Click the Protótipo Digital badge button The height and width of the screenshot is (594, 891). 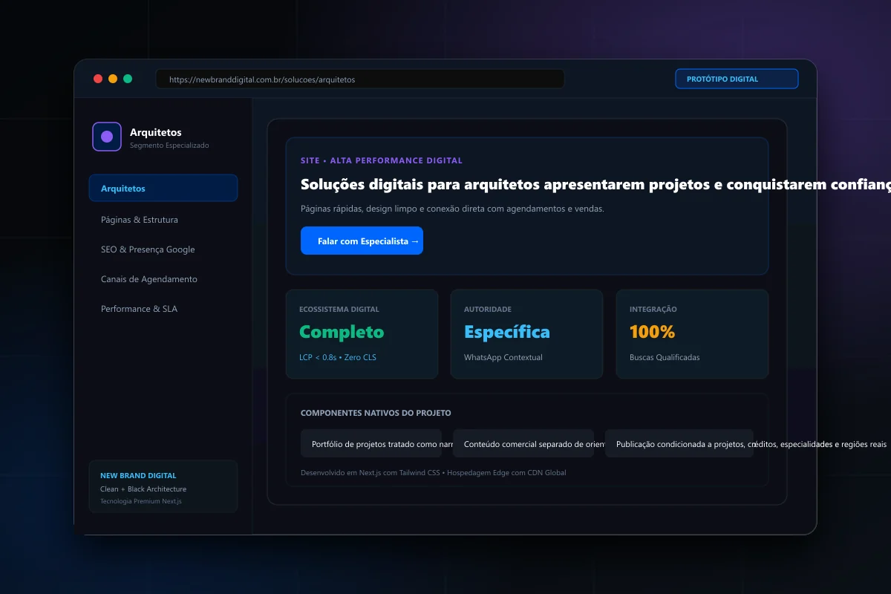pyautogui.click(x=737, y=79)
